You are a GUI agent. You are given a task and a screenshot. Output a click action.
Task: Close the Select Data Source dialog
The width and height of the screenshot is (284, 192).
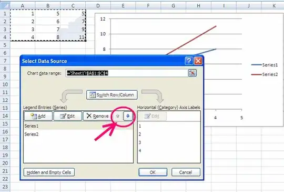point(198,61)
